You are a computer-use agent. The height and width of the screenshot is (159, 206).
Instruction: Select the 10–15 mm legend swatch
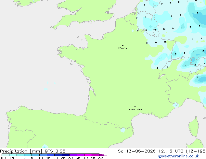pos(43,155)
